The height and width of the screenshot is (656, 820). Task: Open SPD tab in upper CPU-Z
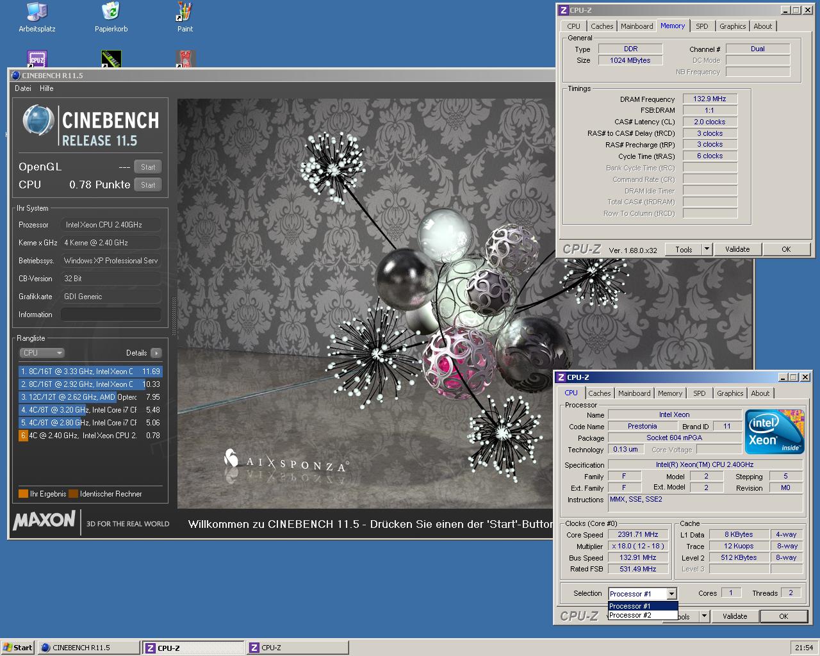[x=702, y=26]
